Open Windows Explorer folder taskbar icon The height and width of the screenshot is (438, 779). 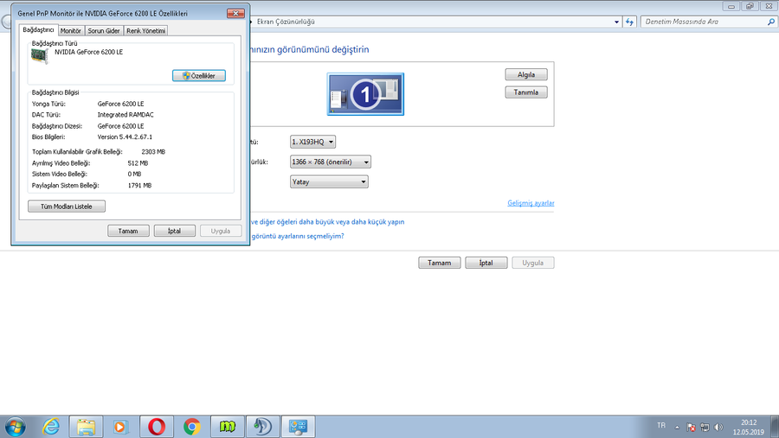click(86, 427)
